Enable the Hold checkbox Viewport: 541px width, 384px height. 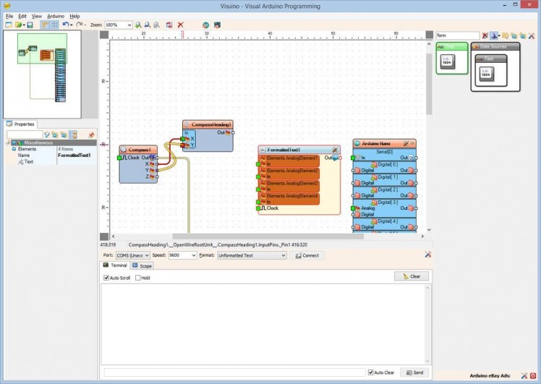coord(138,278)
